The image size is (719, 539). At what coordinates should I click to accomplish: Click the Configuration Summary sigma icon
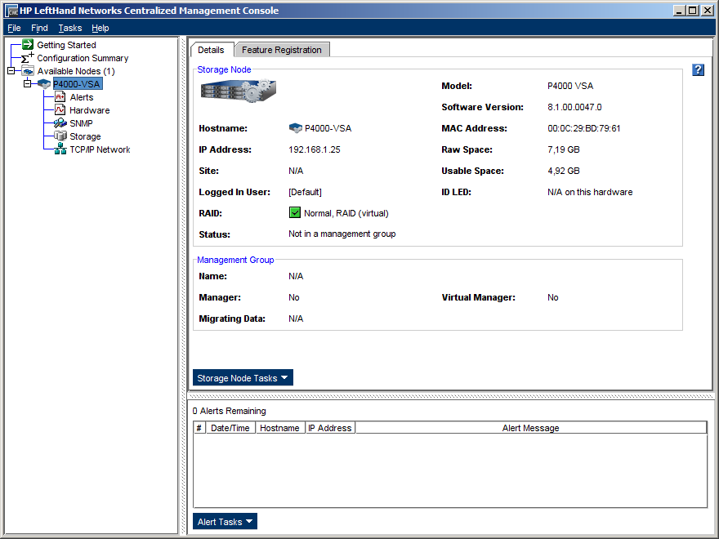click(28, 58)
